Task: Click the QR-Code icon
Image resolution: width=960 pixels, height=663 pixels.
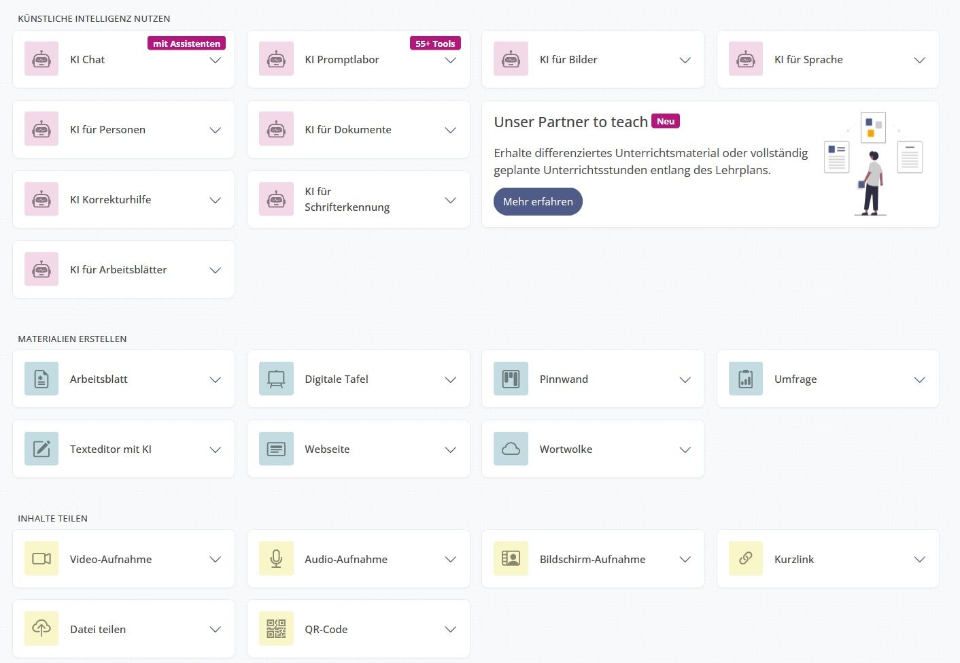Action: [x=276, y=629]
